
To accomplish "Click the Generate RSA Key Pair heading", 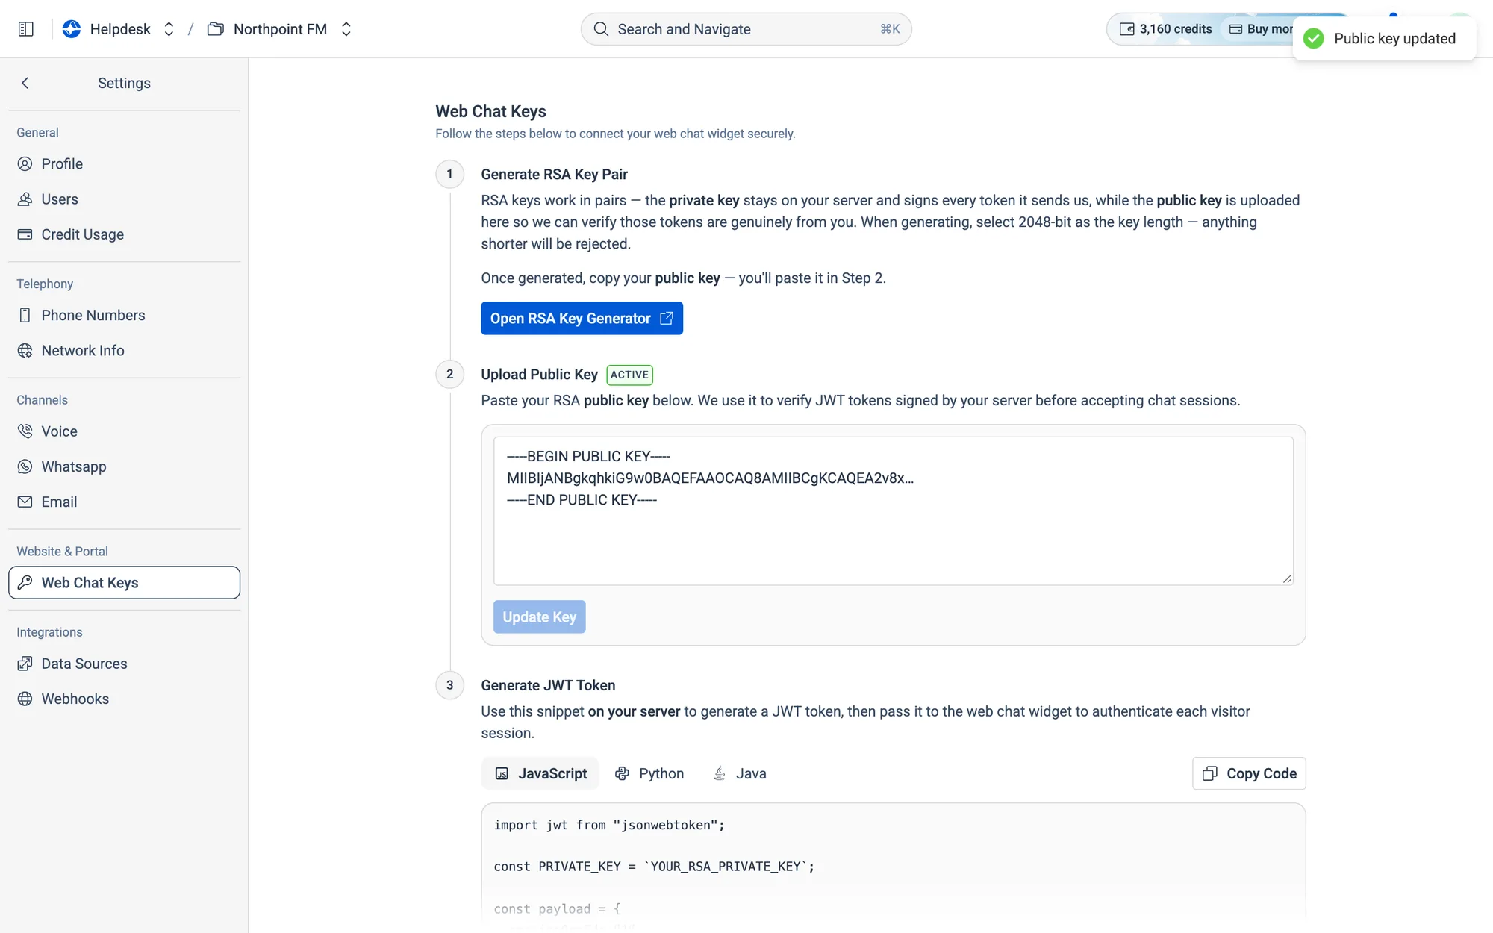I will pos(554,174).
